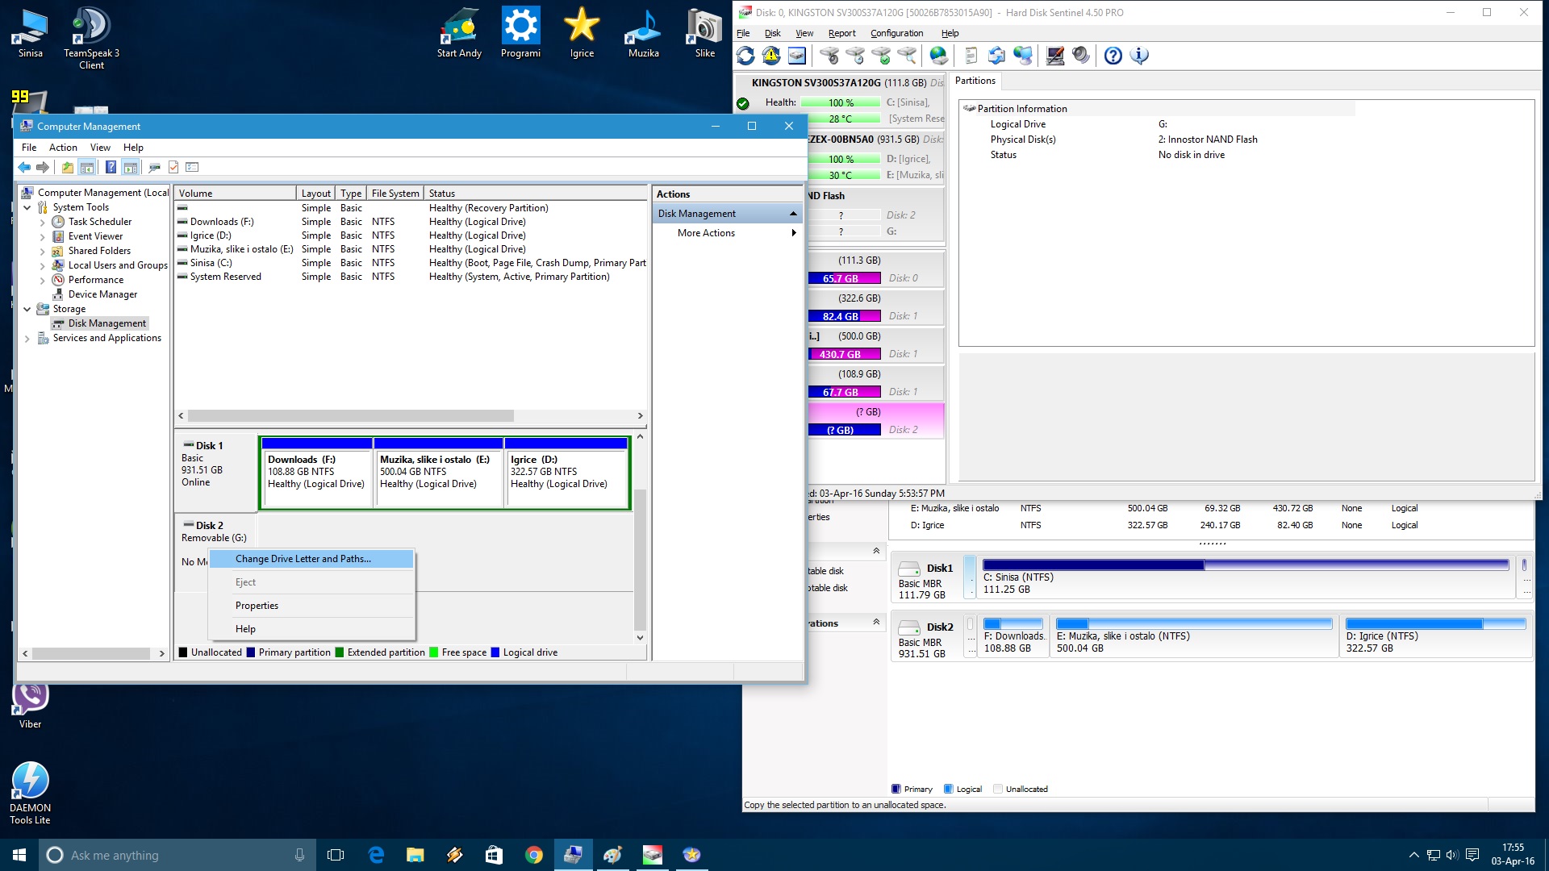The image size is (1549, 871).
Task: Expand Services and Applications tree node
Action: [x=27, y=339]
